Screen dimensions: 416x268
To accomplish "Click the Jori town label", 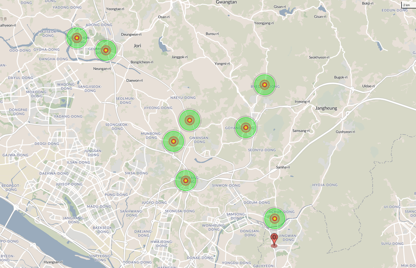I will tap(137, 46).
